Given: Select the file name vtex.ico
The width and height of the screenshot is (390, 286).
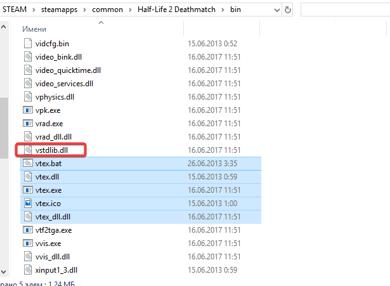Looking at the screenshot, I should 48,204.
